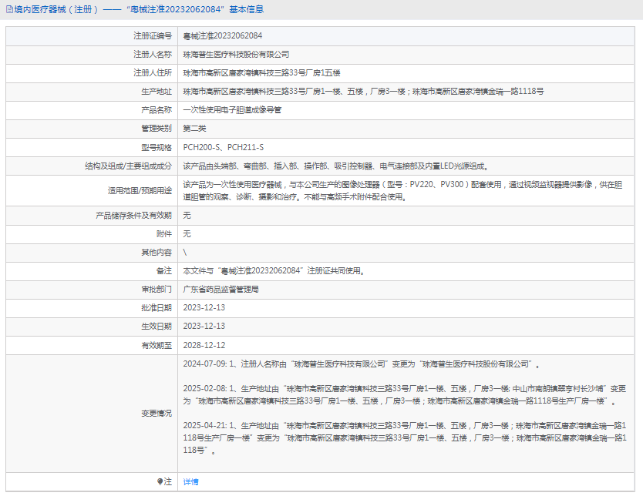The image size is (643, 496).
Task: Click the 2025-04-21 change record entry
Action: [x=405, y=437]
